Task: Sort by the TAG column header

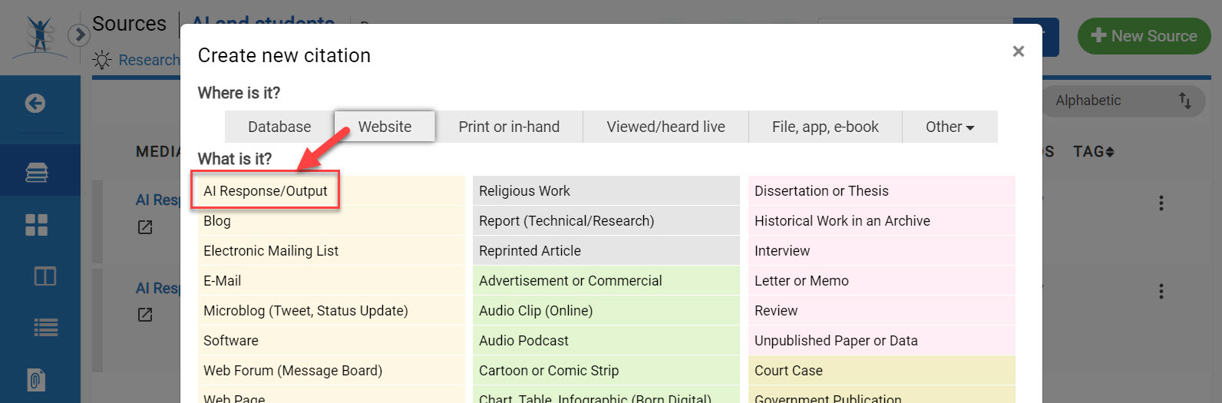Action: click(1093, 152)
